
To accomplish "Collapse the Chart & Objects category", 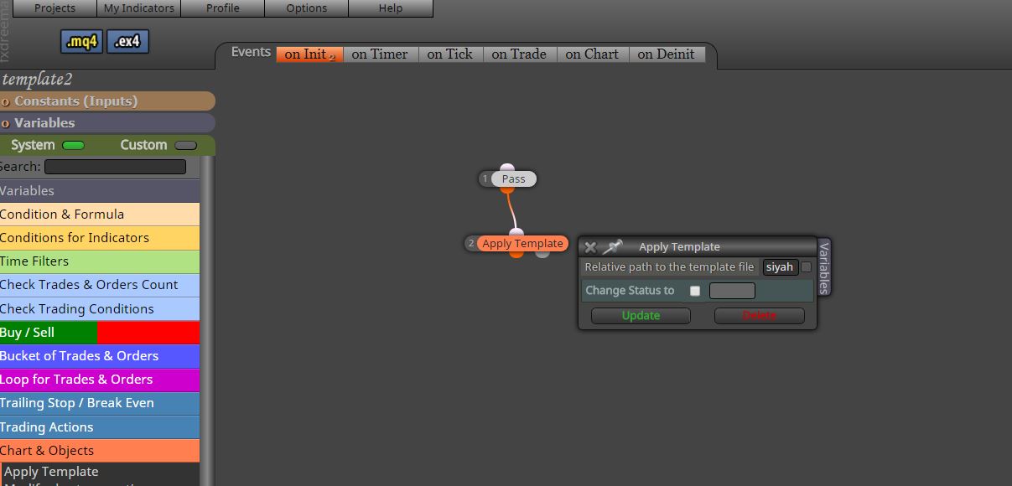I will [x=100, y=451].
